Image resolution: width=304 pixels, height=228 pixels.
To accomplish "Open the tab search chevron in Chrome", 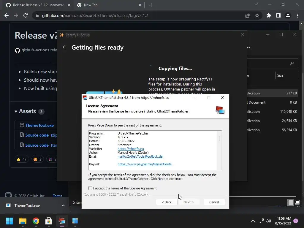I will [256, 4].
